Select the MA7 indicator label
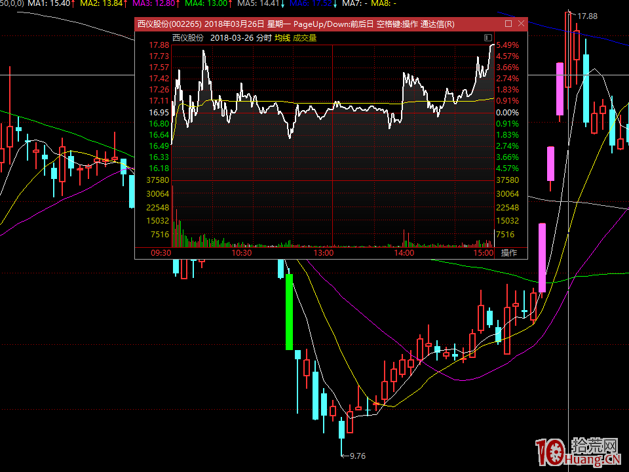This screenshot has width=629, height=472. (355, 4)
